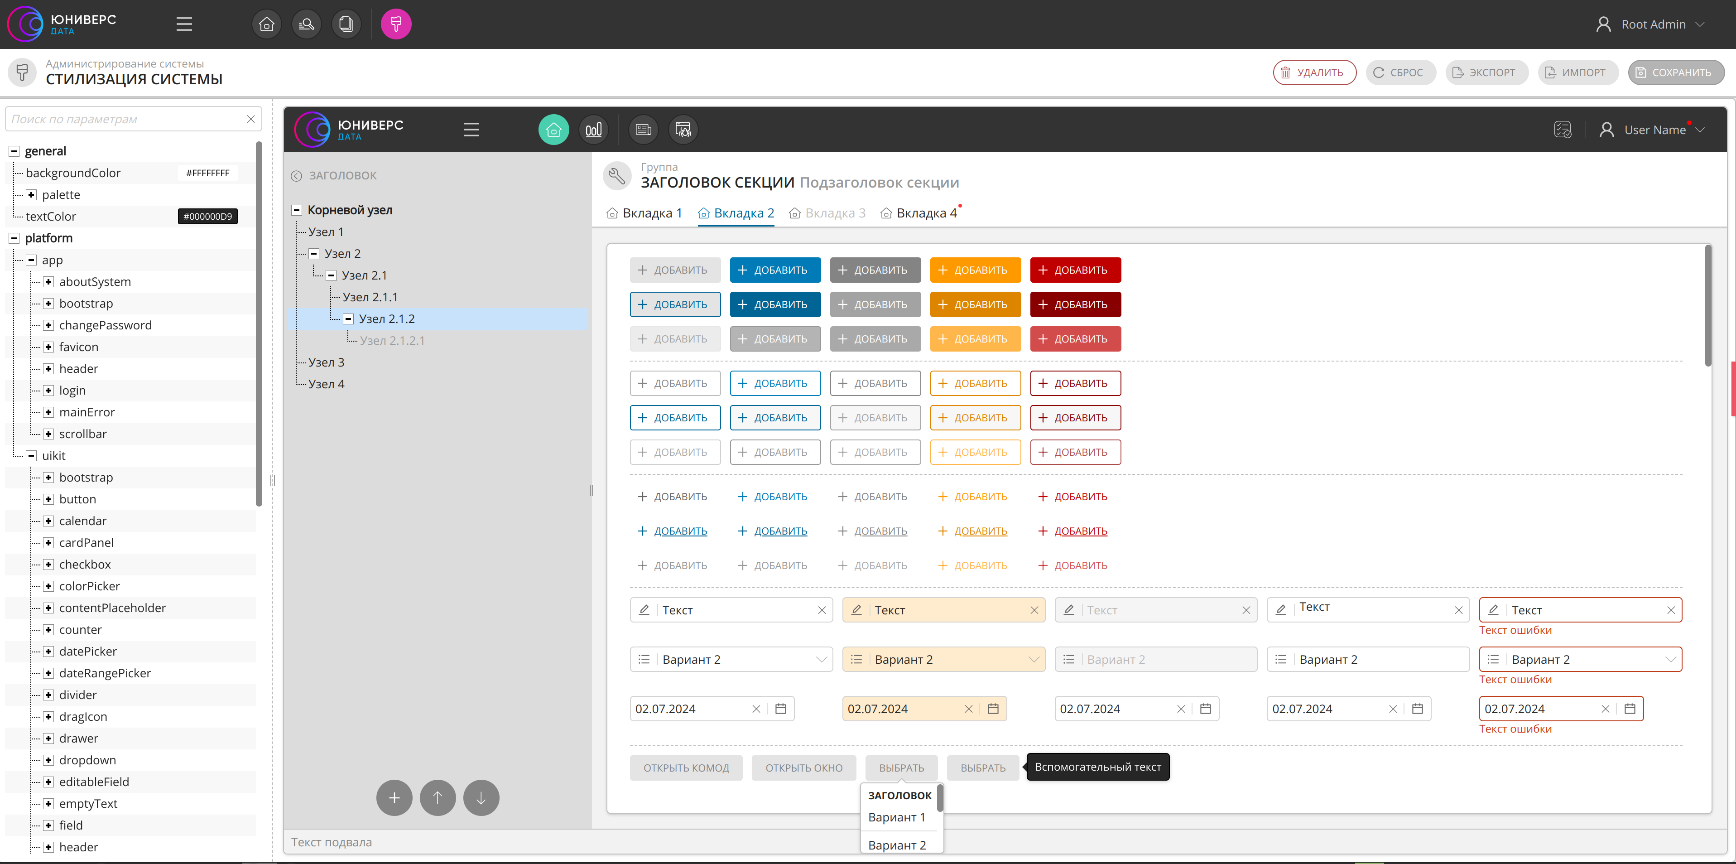Image resolution: width=1736 pixels, height=864 pixels.
Task: Open the copy documents icon in top bar
Action: click(x=346, y=24)
